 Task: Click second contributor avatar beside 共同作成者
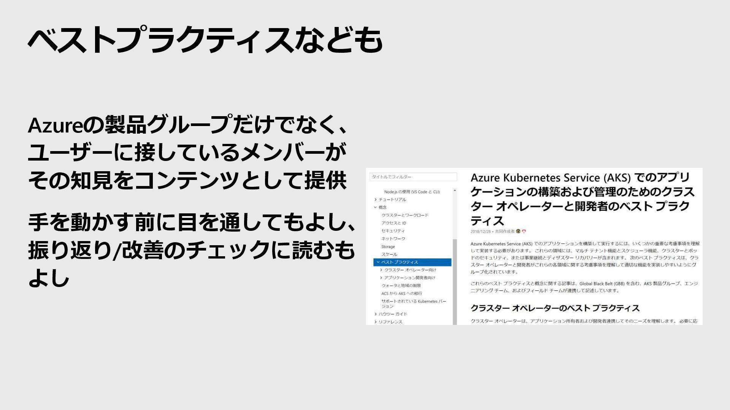[x=524, y=231]
